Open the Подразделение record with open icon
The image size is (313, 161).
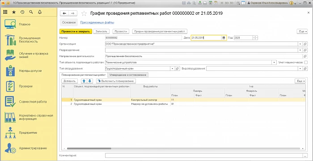(x=305, y=50)
